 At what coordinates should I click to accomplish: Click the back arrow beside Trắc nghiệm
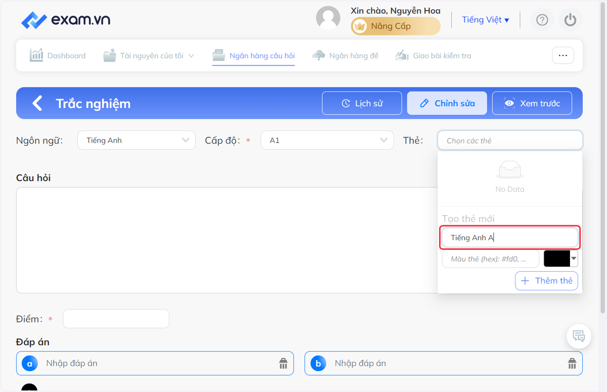(37, 103)
